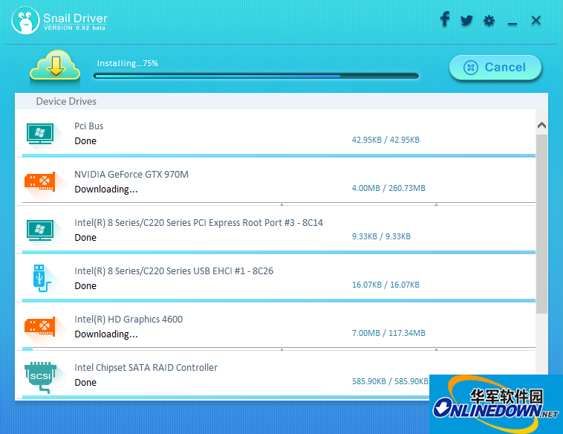The width and height of the screenshot is (563, 434).
Task: Select NVIDIA GeForce GTX 970M entry
Action: coord(131,174)
